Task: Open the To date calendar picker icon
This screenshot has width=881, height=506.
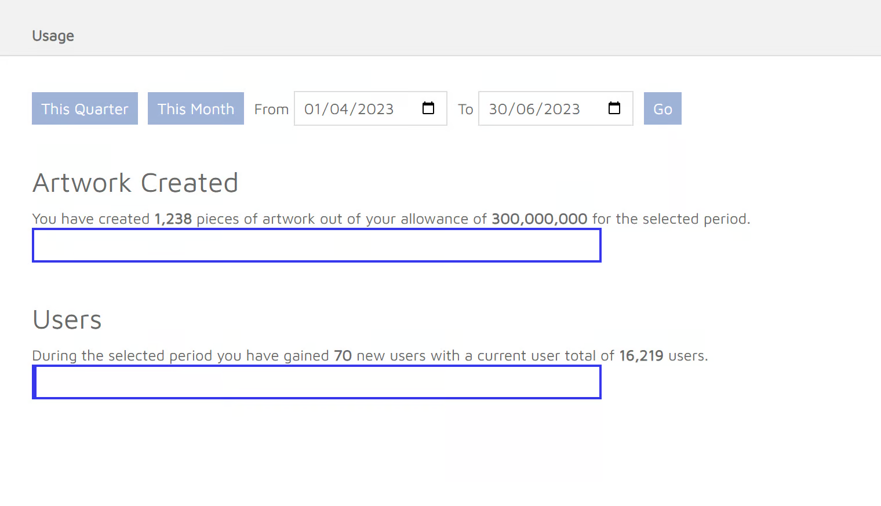Action: tap(614, 108)
